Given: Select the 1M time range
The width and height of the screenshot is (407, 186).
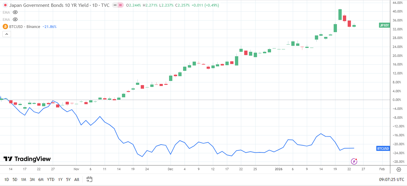Looking at the screenshot, I should pos(24,179).
